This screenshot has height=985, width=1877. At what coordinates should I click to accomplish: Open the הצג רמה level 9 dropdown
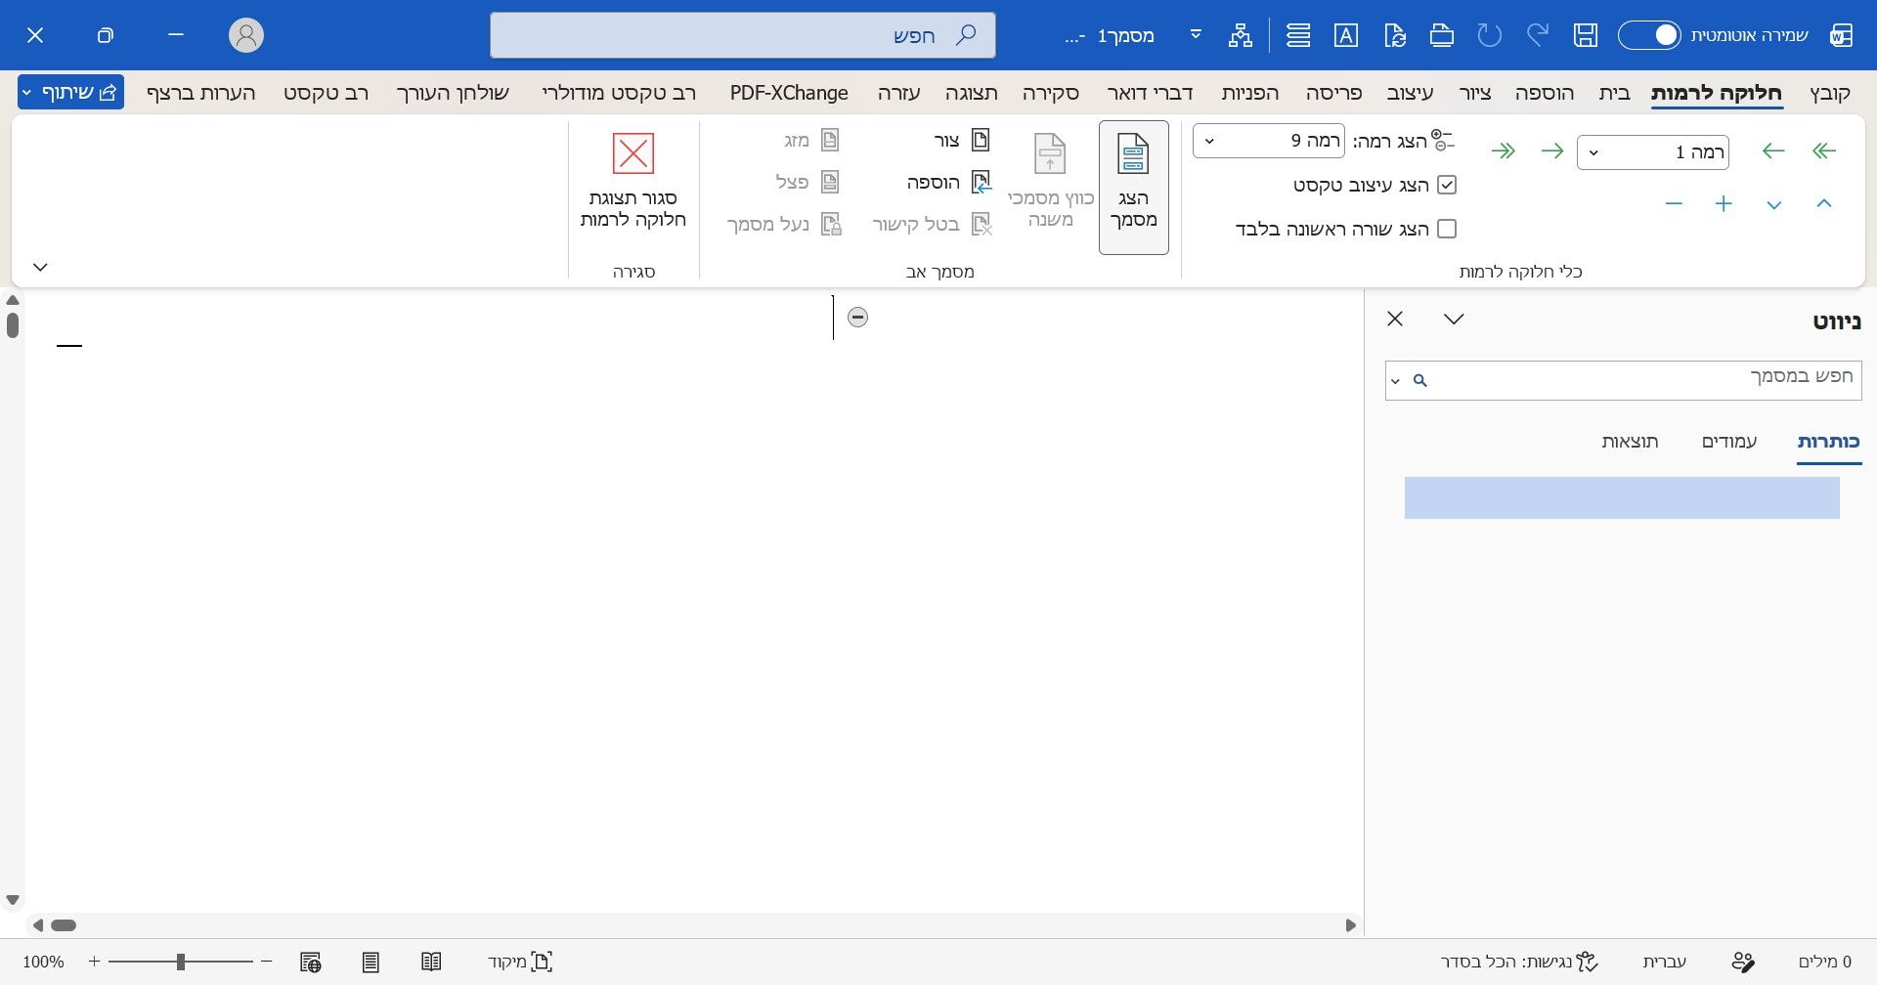[x=1268, y=141]
